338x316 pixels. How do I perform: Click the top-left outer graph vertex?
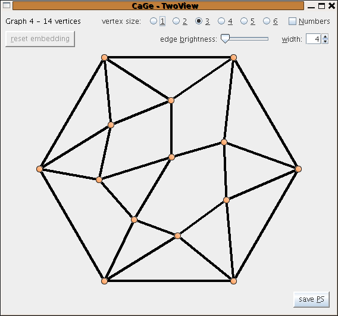point(104,57)
